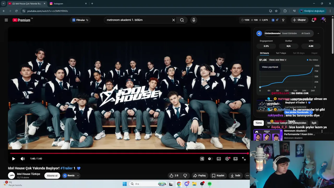Select 1st 7 days range
Screen dimensions: 334x188
[x=281, y=53]
